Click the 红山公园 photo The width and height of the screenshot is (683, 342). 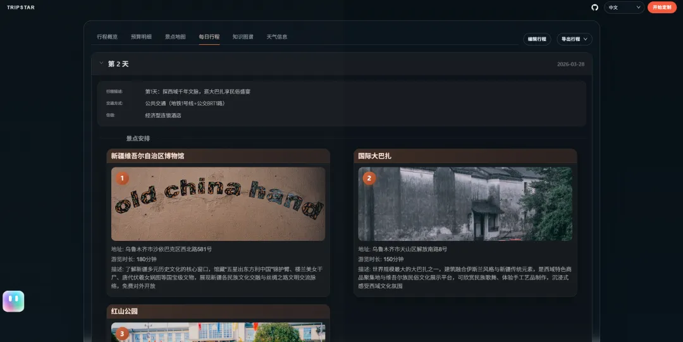click(218, 333)
